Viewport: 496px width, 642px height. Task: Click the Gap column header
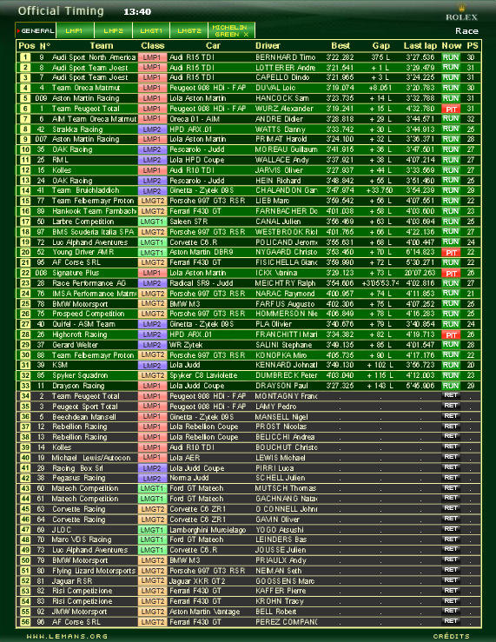(x=381, y=46)
